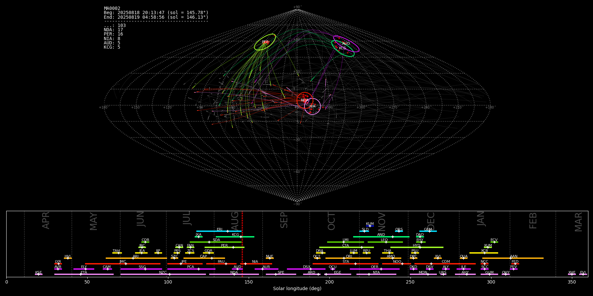Click the ETA shower bar label
This screenshot has width=593, height=296.
[84, 273]
